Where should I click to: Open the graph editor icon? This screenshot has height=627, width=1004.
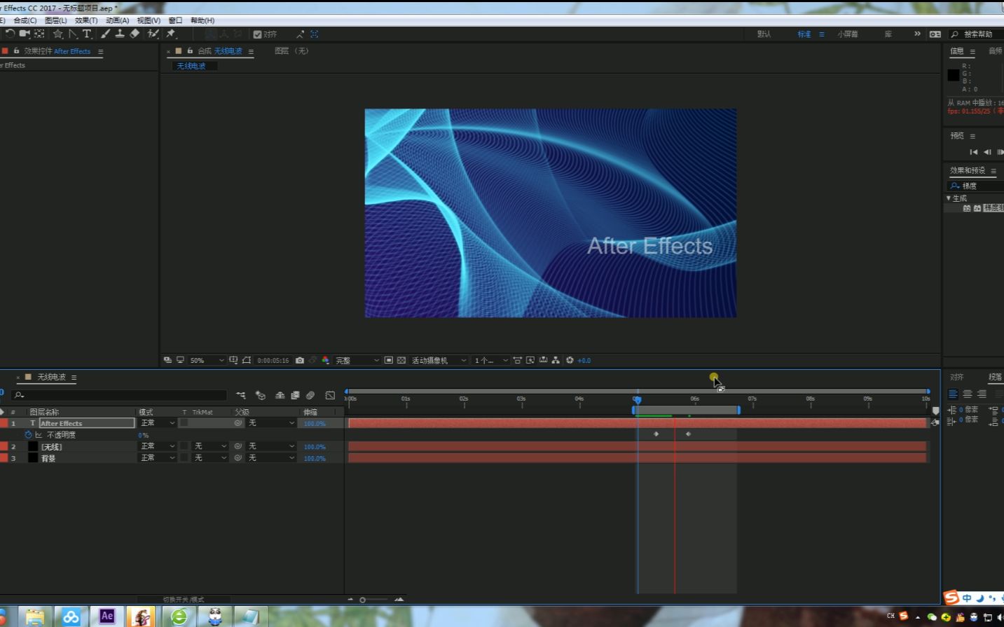coord(330,395)
